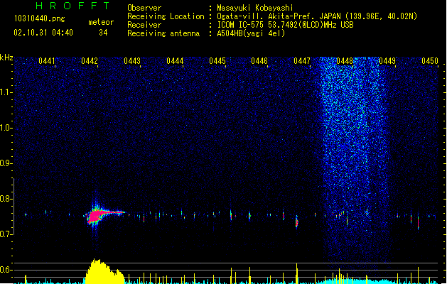This screenshot has height=284, width=447.
Task: Click the meteor count 34
Action: click(x=103, y=33)
